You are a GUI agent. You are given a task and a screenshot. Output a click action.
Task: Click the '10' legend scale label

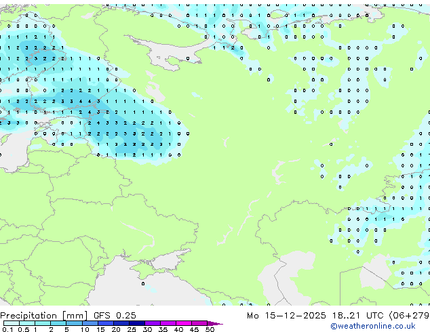[85, 329]
